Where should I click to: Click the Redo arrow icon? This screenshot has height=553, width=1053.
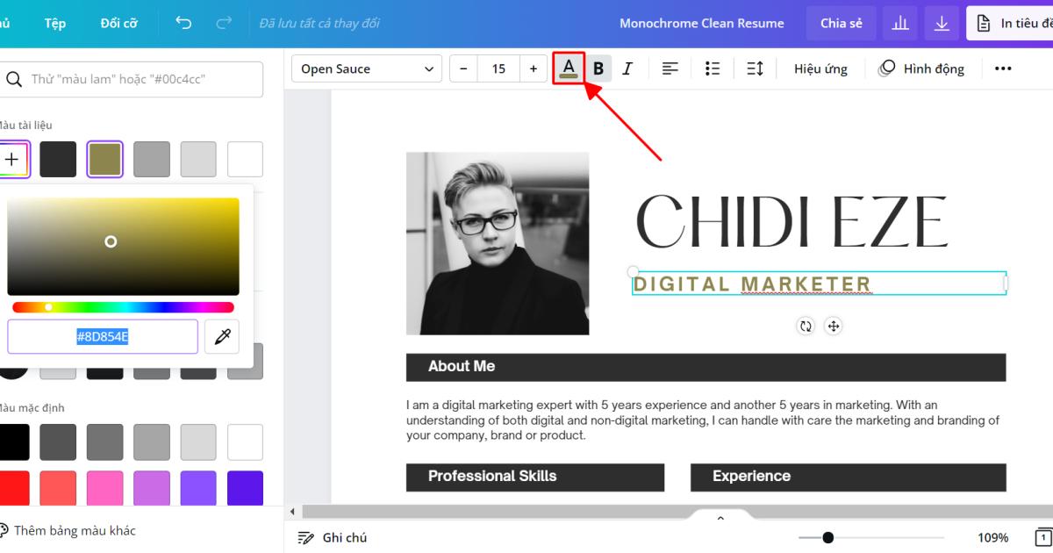[225, 23]
